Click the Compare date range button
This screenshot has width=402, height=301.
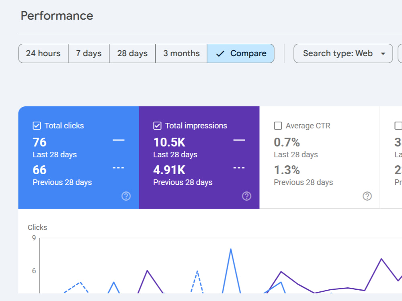(241, 53)
